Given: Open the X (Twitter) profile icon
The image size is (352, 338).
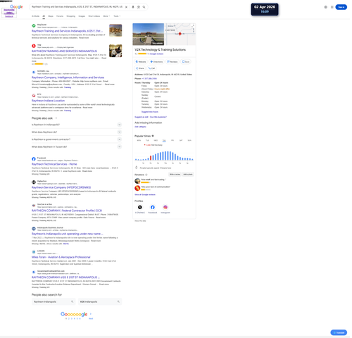Looking at the screenshot, I should 140,208.
